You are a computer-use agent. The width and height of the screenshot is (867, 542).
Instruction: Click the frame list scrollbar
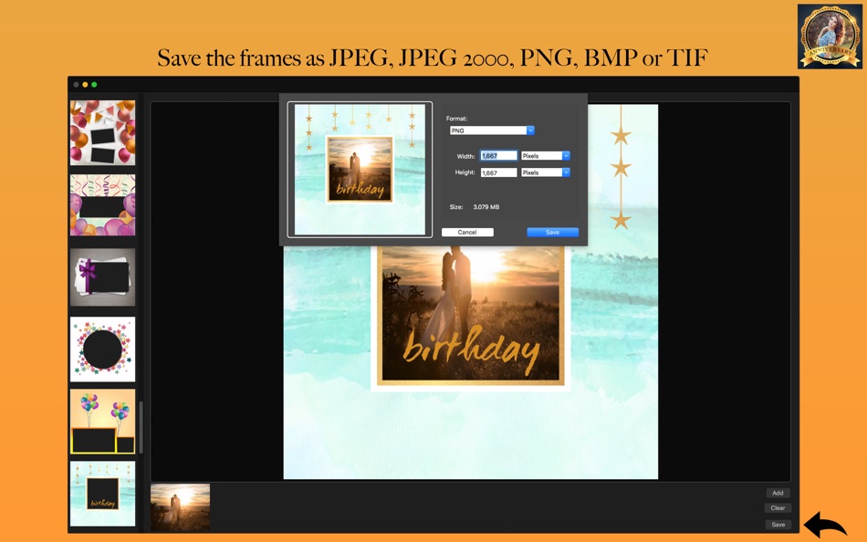pyautogui.click(x=141, y=427)
